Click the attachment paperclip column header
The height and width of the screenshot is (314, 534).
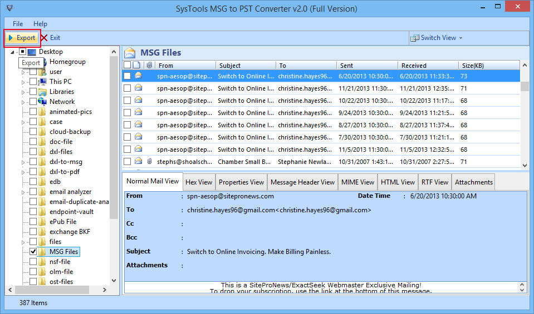pyautogui.click(x=149, y=66)
